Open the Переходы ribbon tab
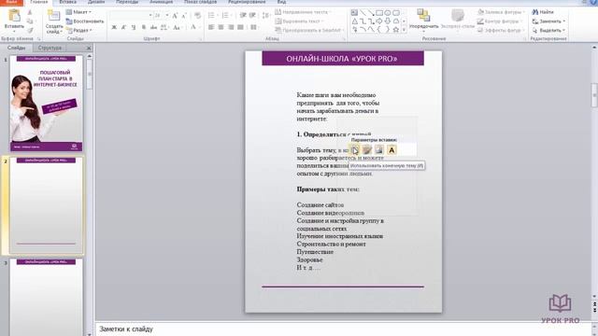The width and height of the screenshot is (598, 336). [x=127, y=2]
